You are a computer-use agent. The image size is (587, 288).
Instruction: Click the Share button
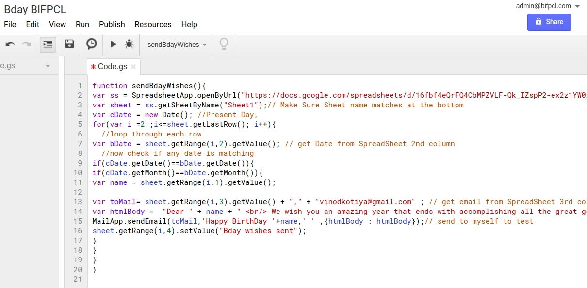pyautogui.click(x=549, y=22)
